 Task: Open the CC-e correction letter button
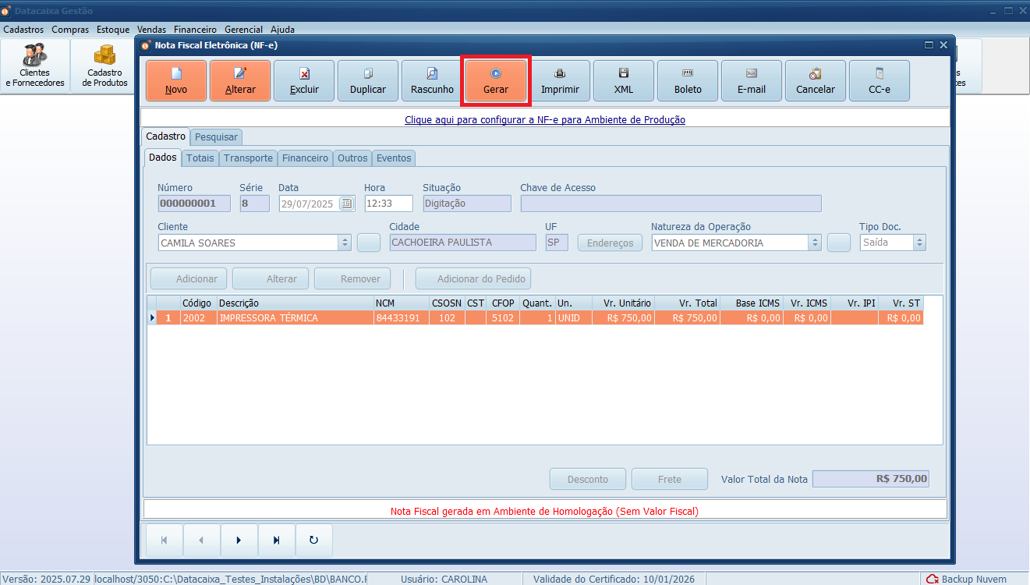pos(880,81)
